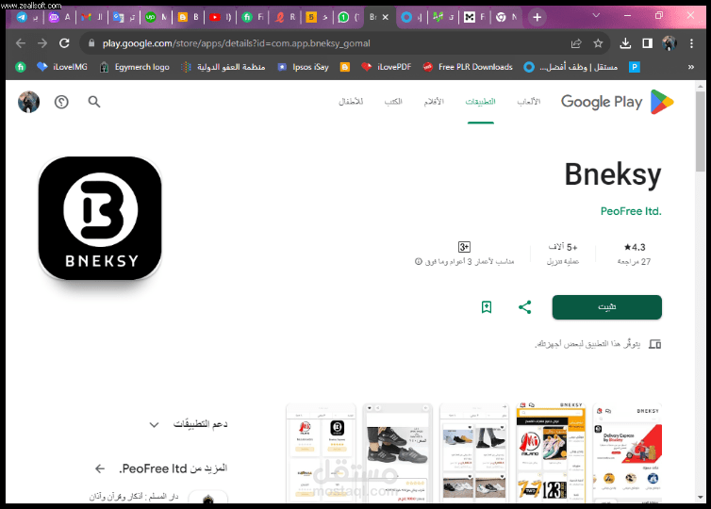The height and width of the screenshot is (509, 711).
Task: Open the Delivery Express screenshot
Action: (627, 452)
